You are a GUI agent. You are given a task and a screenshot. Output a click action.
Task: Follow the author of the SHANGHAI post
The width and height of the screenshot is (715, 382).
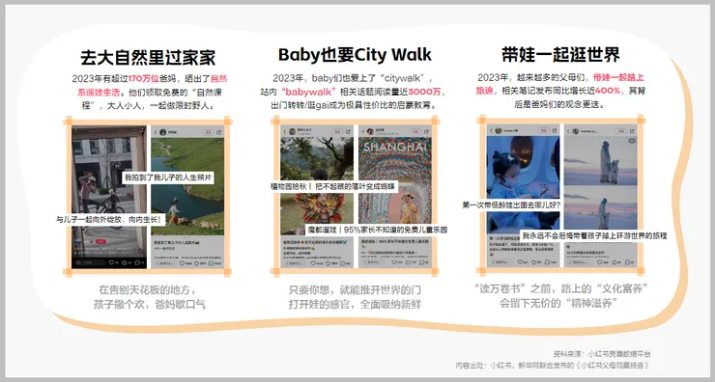(415, 131)
